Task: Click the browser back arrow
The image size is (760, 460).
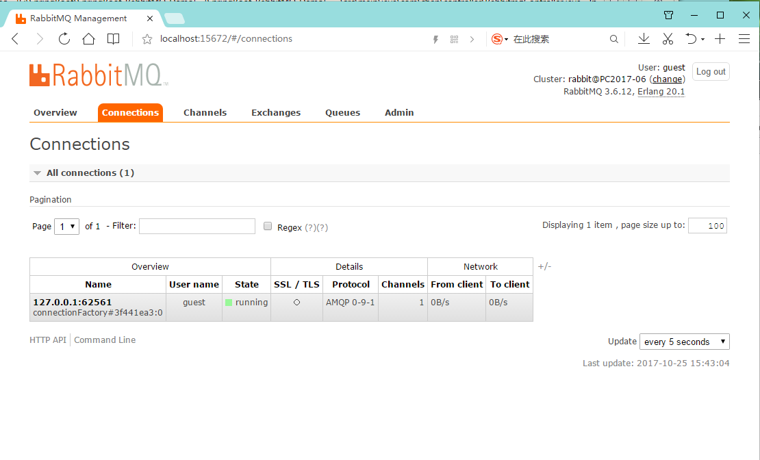Action: pos(16,39)
